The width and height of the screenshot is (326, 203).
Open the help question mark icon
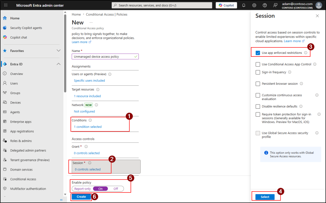(x=265, y=5)
